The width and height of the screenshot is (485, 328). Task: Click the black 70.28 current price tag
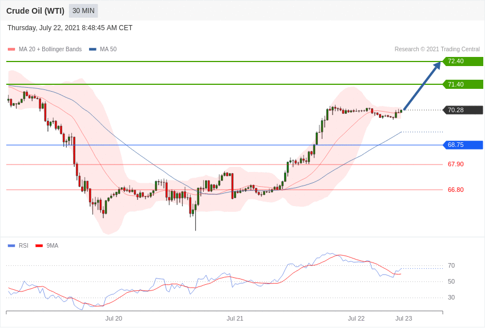point(463,110)
